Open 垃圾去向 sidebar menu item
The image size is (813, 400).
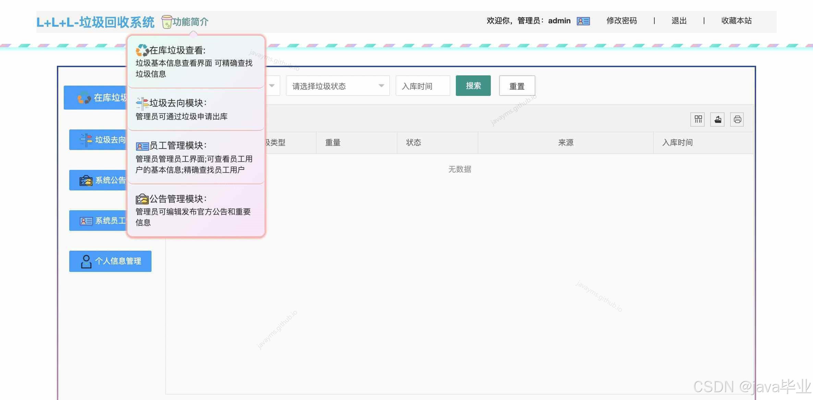tap(98, 140)
